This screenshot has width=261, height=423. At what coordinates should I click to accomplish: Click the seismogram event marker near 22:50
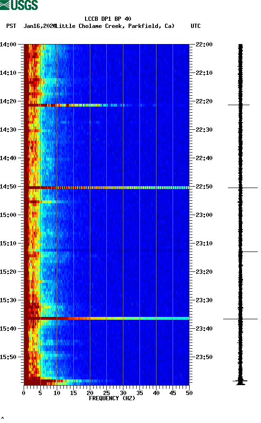(x=243, y=188)
